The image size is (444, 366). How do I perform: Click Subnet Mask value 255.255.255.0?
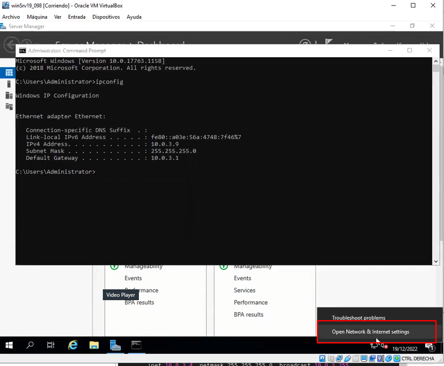(174, 151)
